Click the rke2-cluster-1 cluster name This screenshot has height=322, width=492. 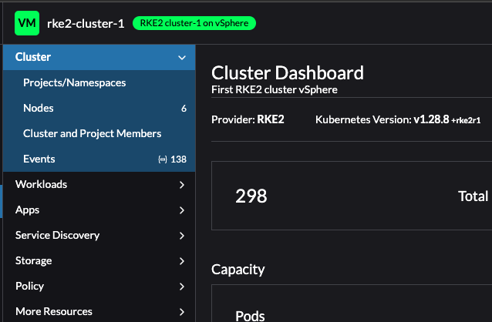[x=86, y=24]
